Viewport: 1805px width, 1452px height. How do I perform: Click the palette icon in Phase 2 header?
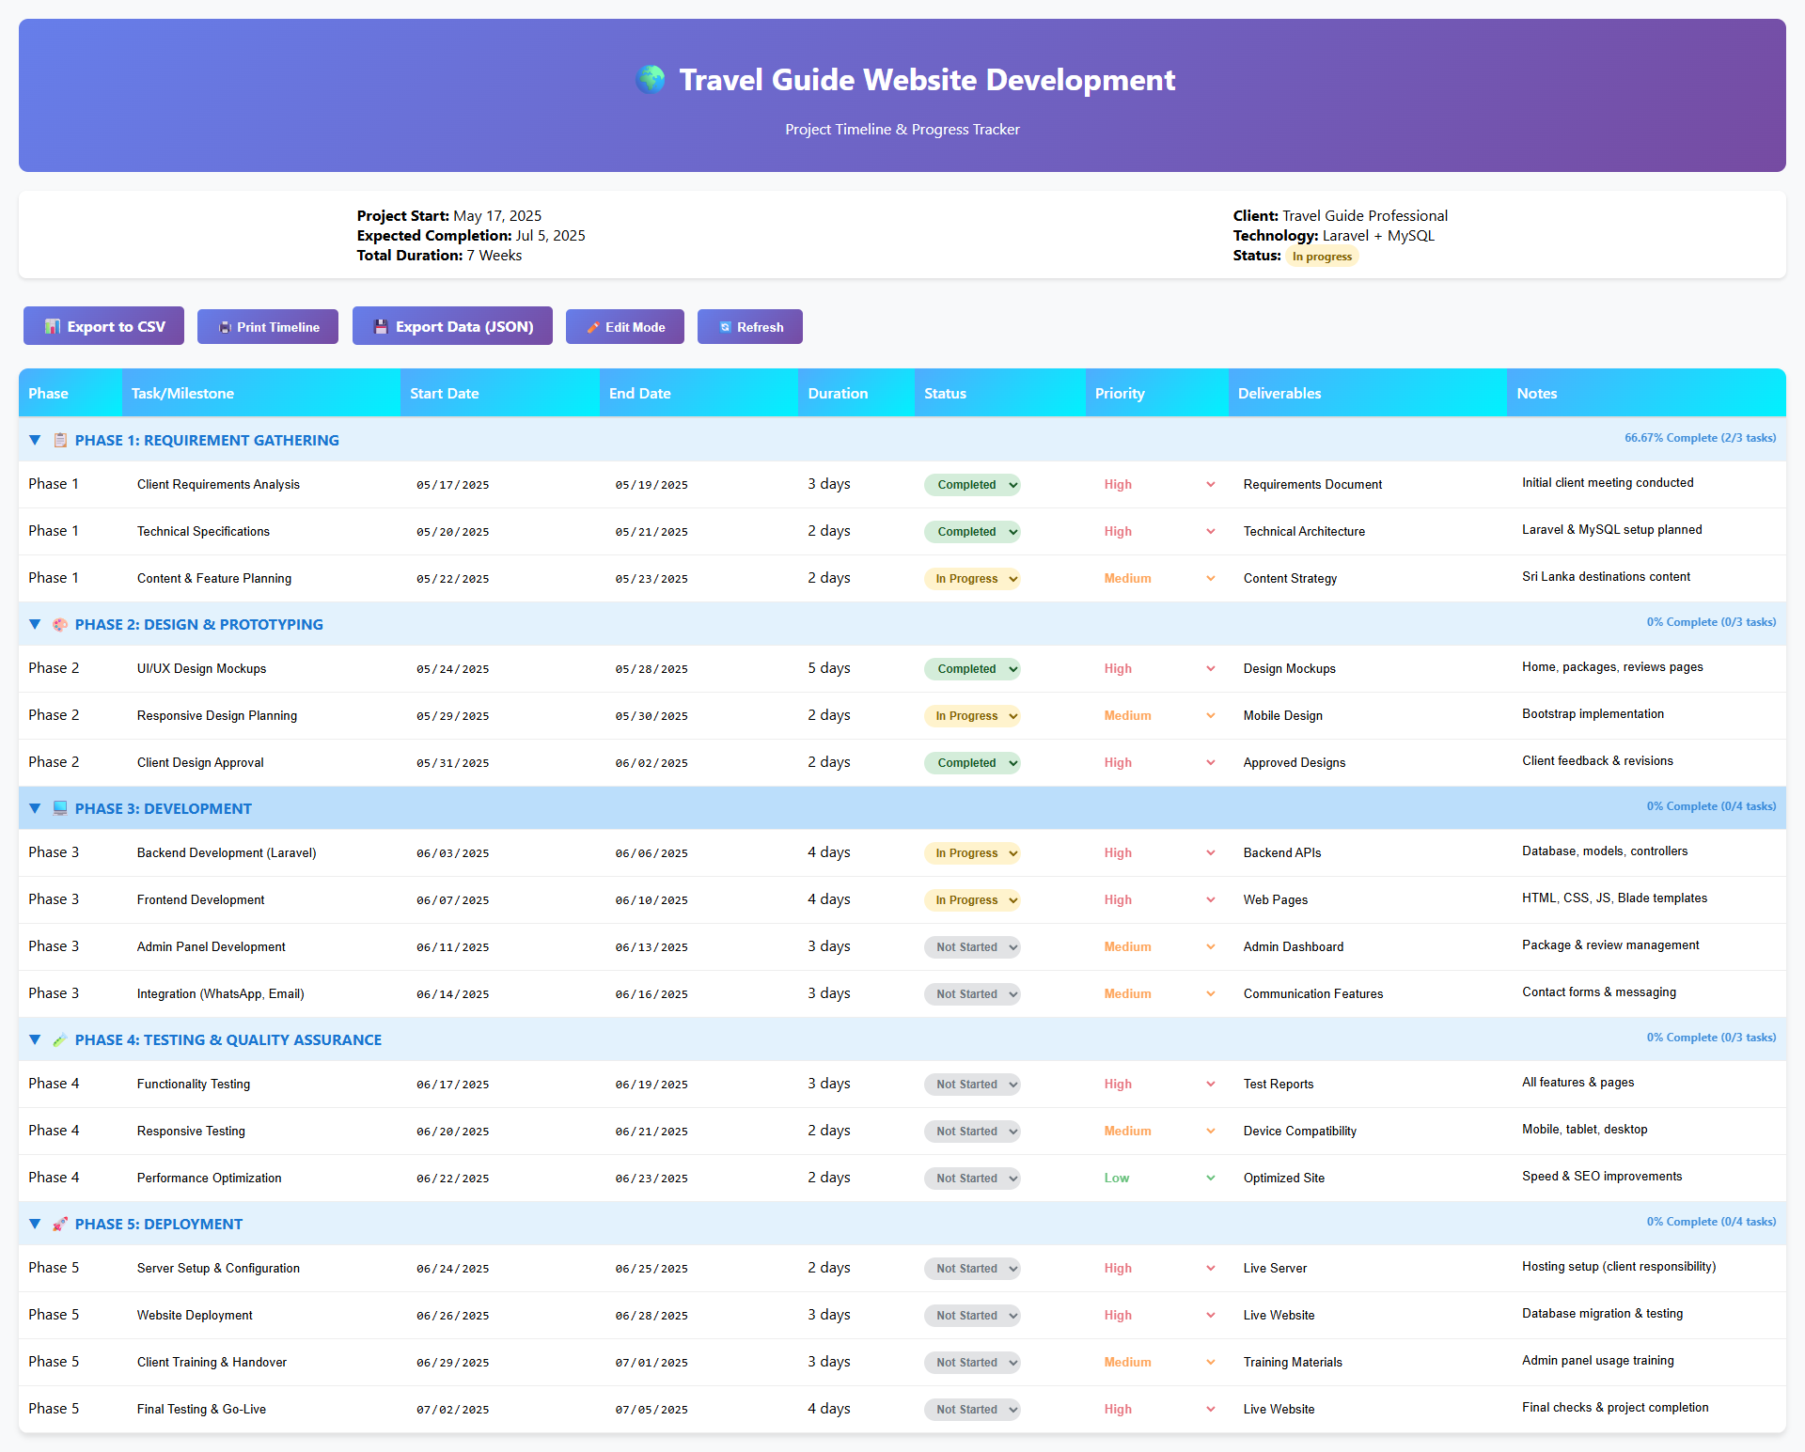pos(60,624)
